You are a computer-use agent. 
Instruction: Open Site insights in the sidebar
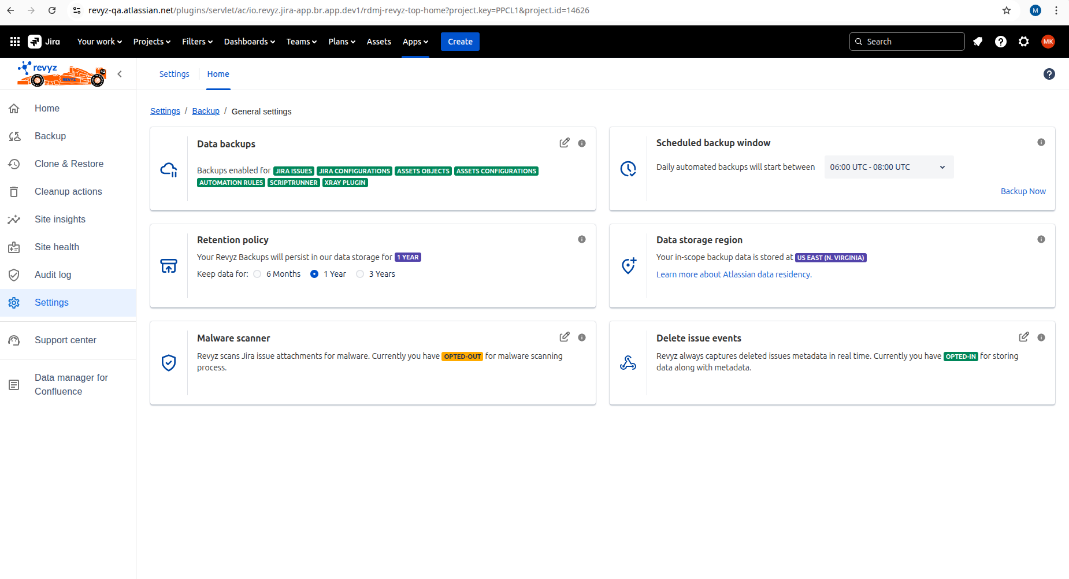(60, 219)
